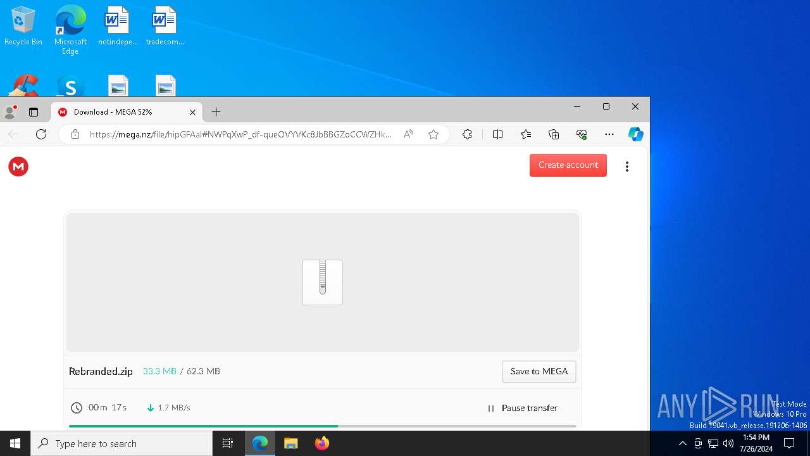
Task: Open volume control speaker icon
Action: [x=728, y=443]
